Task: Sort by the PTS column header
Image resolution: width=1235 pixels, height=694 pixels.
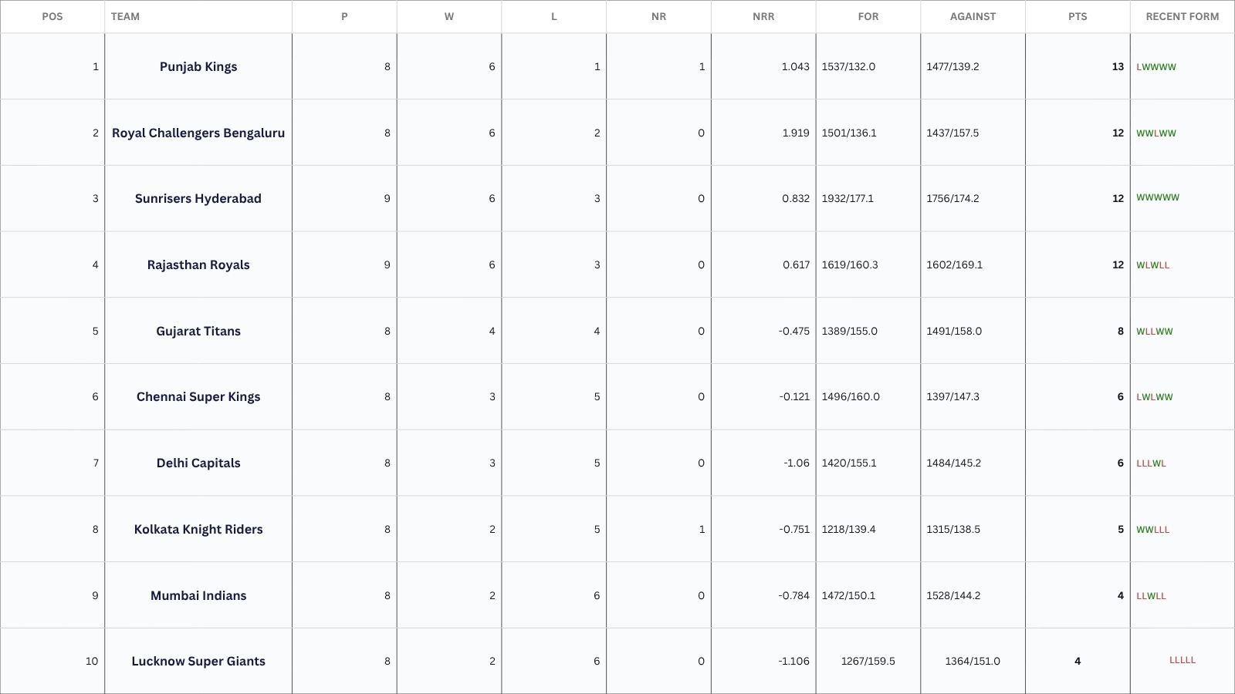Action: (1077, 16)
